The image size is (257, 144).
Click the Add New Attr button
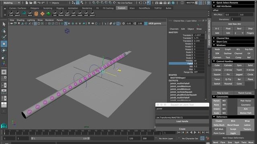click(234, 24)
